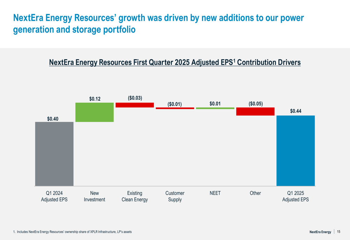The width and height of the screenshot is (350, 240).
Task: Click the 'Customer Supply' axis label
Action: pyautogui.click(x=175, y=197)
